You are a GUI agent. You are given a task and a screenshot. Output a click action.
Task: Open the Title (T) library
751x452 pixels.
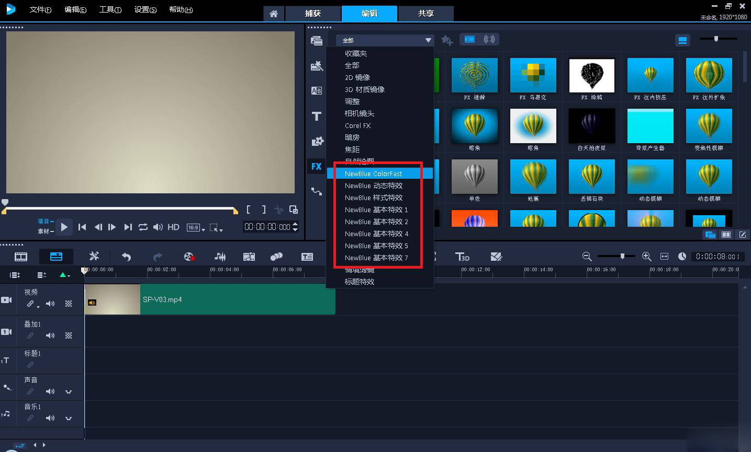pyautogui.click(x=317, y=116)
